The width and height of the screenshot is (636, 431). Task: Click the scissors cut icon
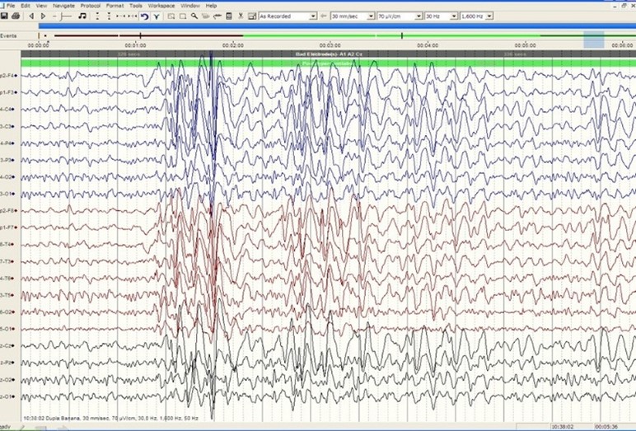(x=241, y=16)
